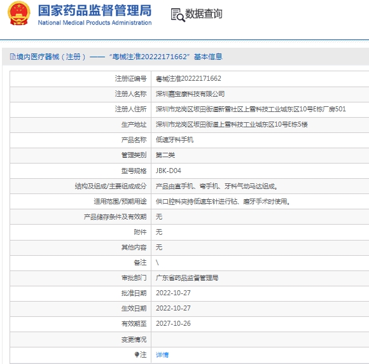Open the 数据查询 search icon

(178, 15)
